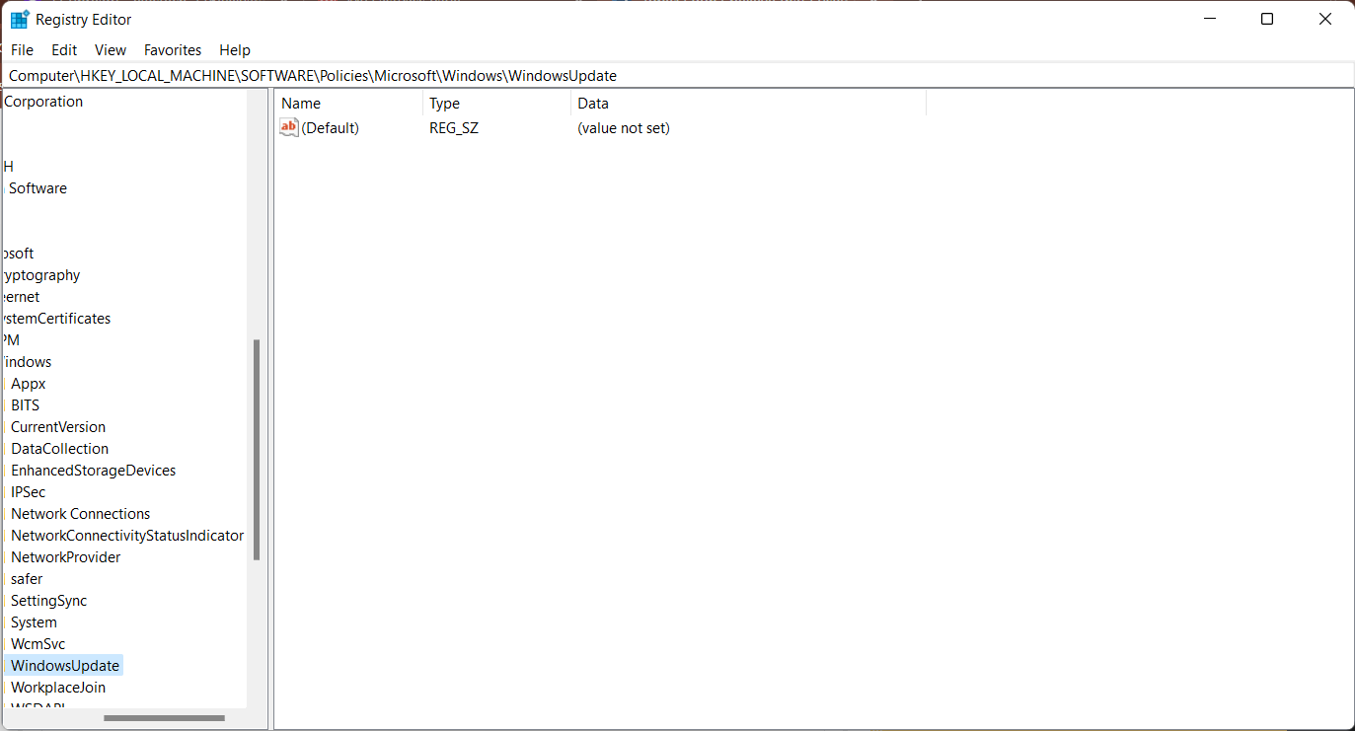Select the System key

pos(35,622)
